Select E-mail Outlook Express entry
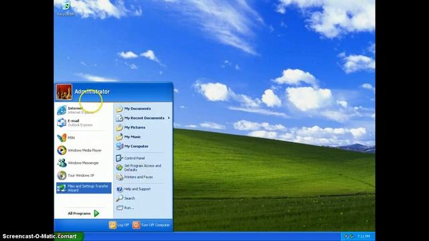This screenshot has width=429, height=241. click(84, 123)
